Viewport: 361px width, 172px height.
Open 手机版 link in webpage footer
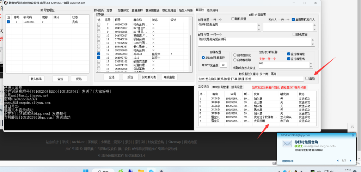93,142
